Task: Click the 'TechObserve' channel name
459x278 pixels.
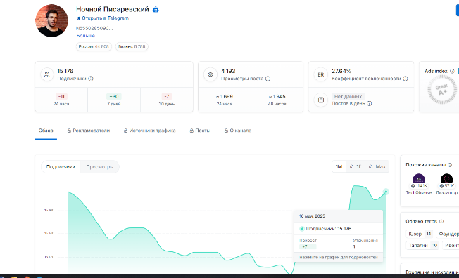Action: coord(419,193)
